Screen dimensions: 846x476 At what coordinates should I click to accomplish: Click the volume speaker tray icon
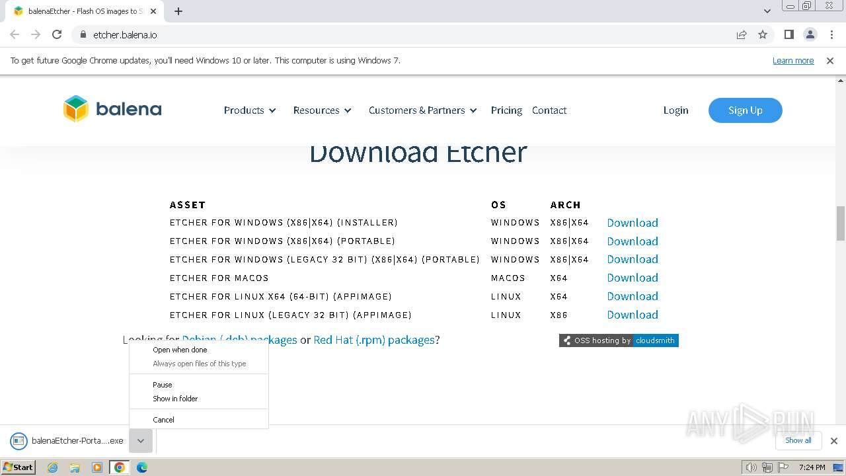click(x=751, y=467)
